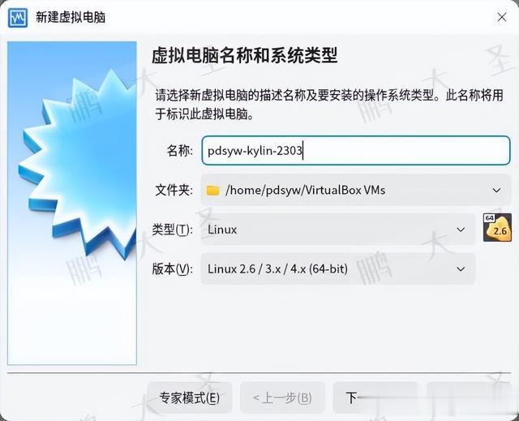Click the 文件夹 label
This screenshot has height=421, width=519.
[x=174, y=191]
